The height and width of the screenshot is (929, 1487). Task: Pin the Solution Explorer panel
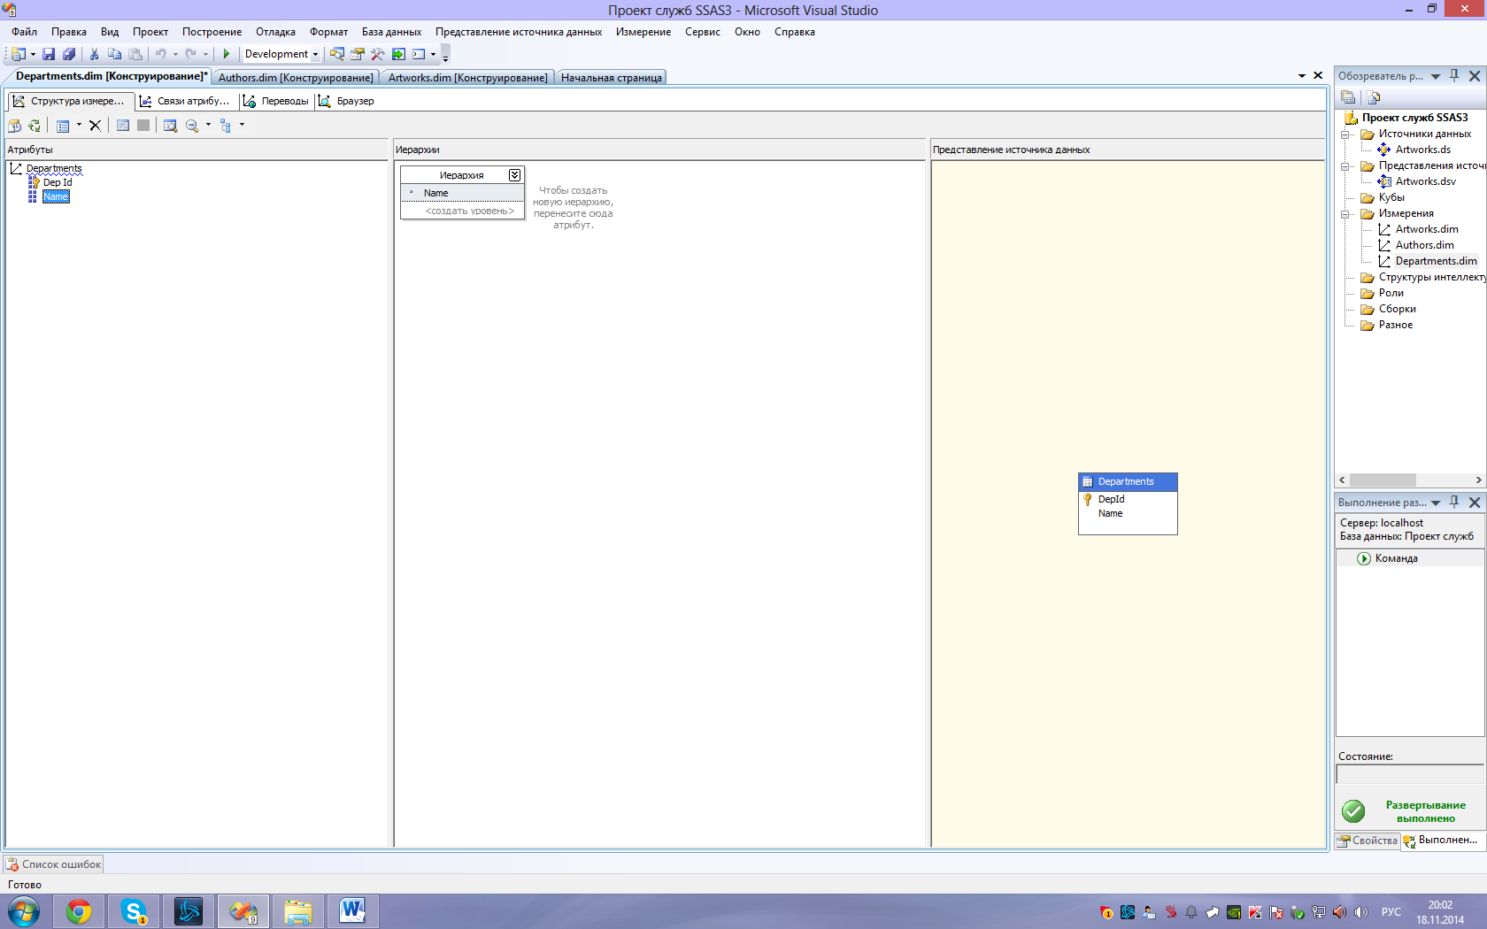1454,76
